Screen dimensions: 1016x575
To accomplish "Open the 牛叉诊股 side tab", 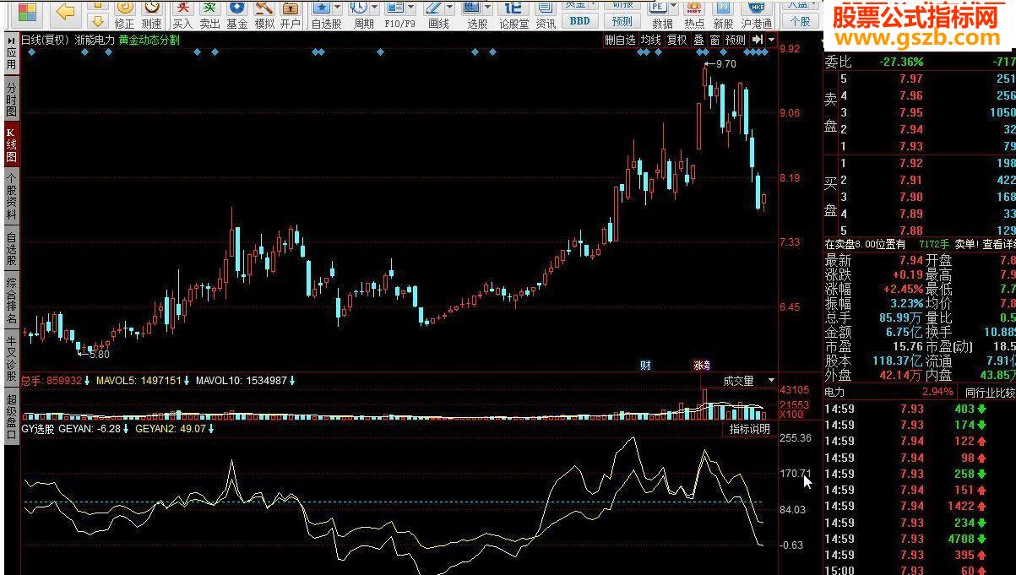I will click(11, 359).
